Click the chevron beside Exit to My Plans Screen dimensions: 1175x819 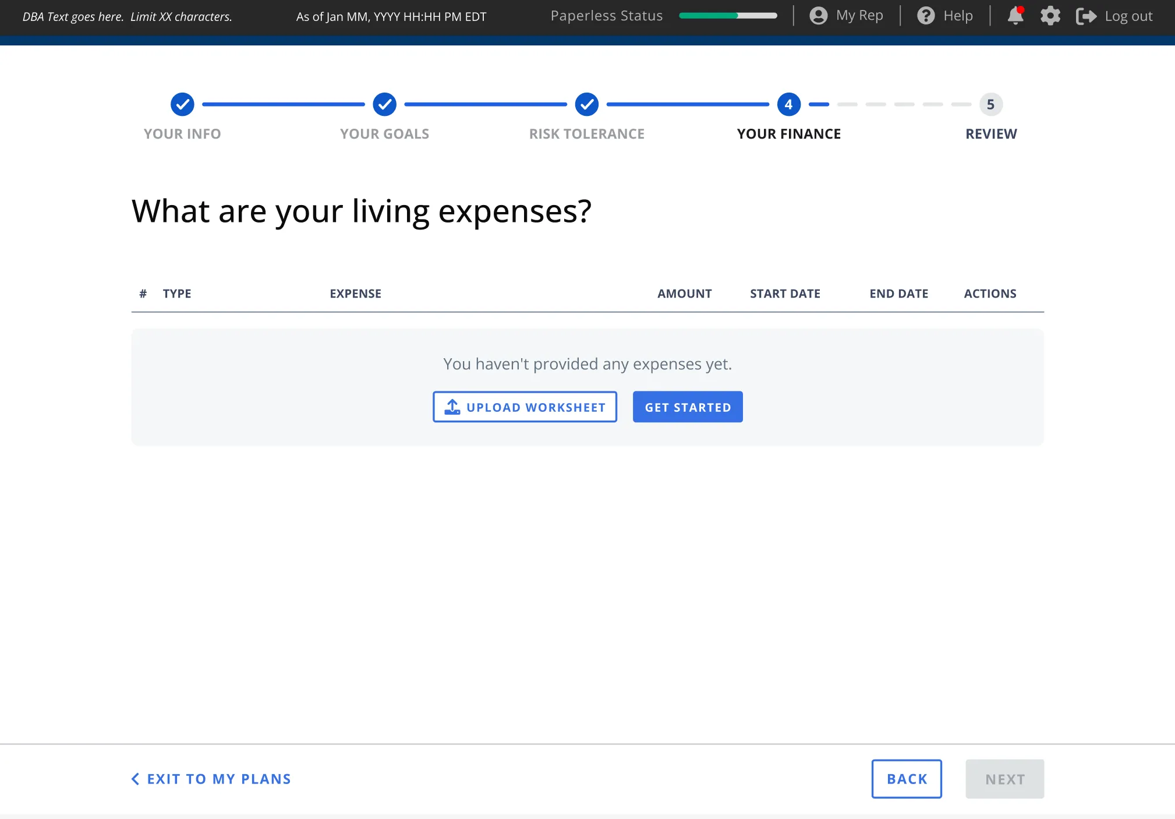(135, 779)
